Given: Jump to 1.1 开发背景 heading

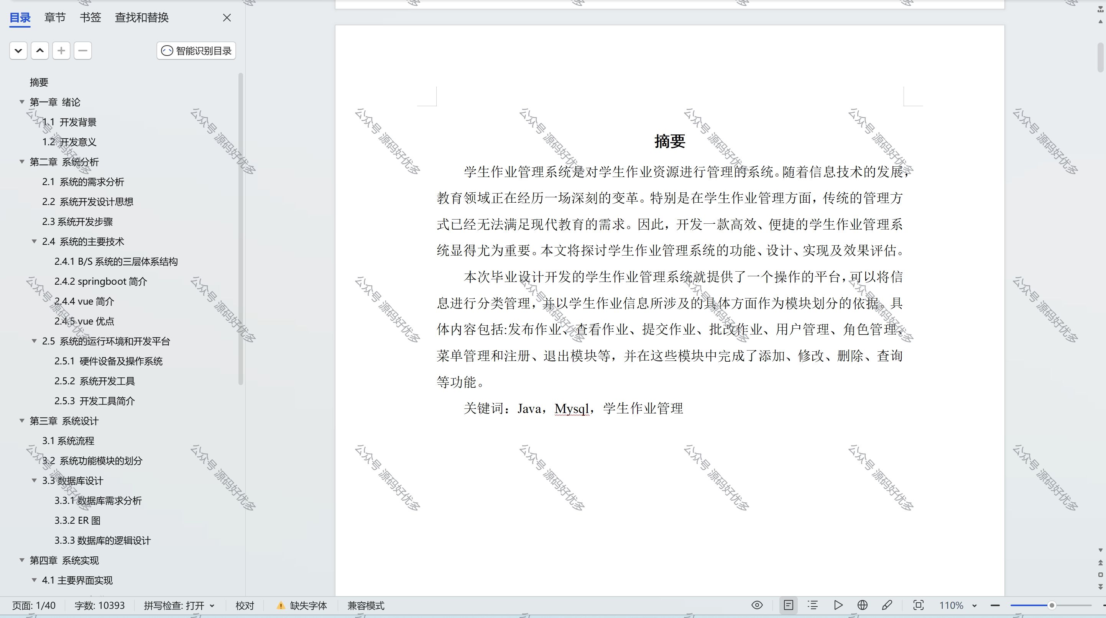Looking at the screenshot, I should pyautogui.click(x=69, y=122).
